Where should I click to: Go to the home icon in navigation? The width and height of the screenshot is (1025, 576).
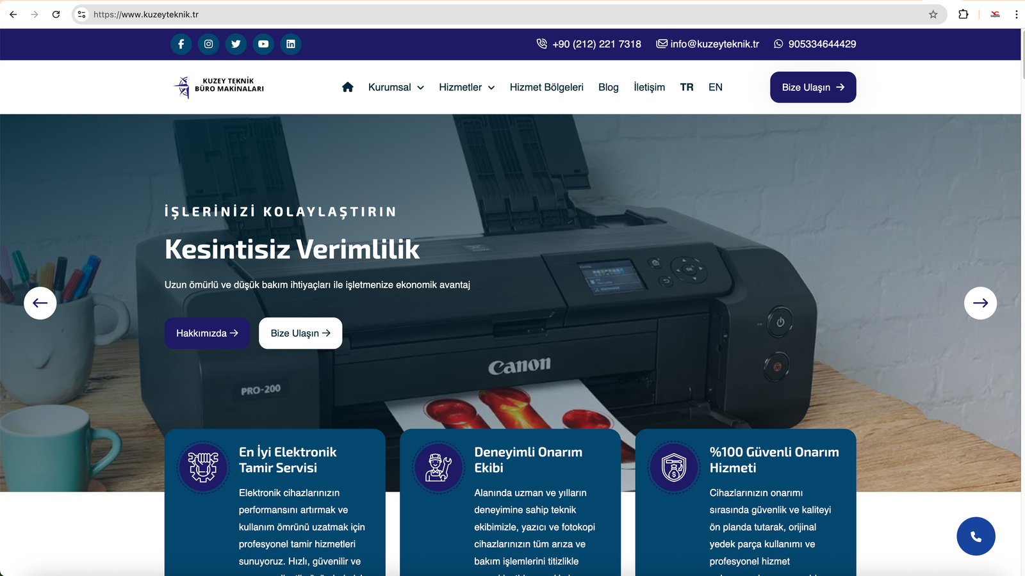pyautogui.click(x=348, y=87)
